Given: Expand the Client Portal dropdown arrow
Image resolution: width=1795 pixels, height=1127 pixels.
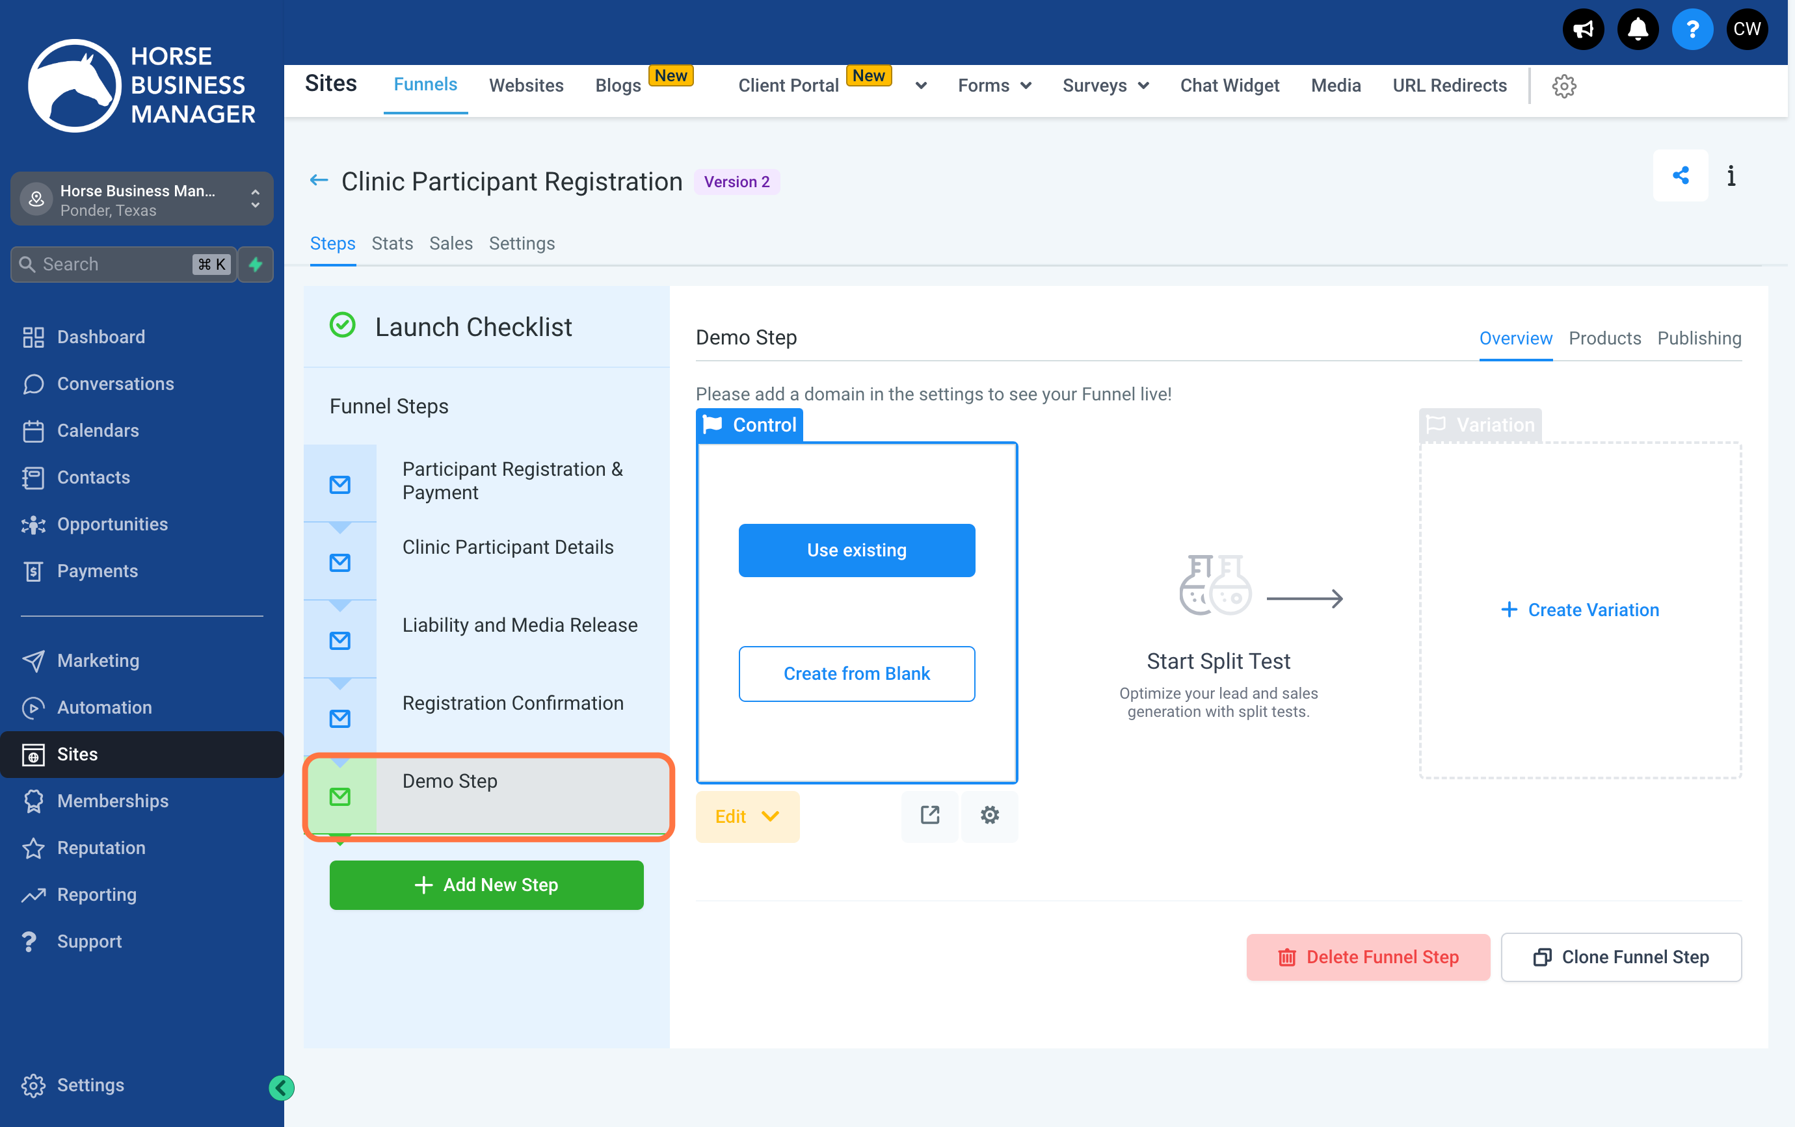Looking at the screenshot, I should pos(922,86).
